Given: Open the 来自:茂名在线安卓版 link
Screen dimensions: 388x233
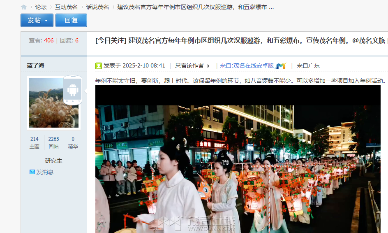Looking at the screenshot, I should click(x=247, y=65).
